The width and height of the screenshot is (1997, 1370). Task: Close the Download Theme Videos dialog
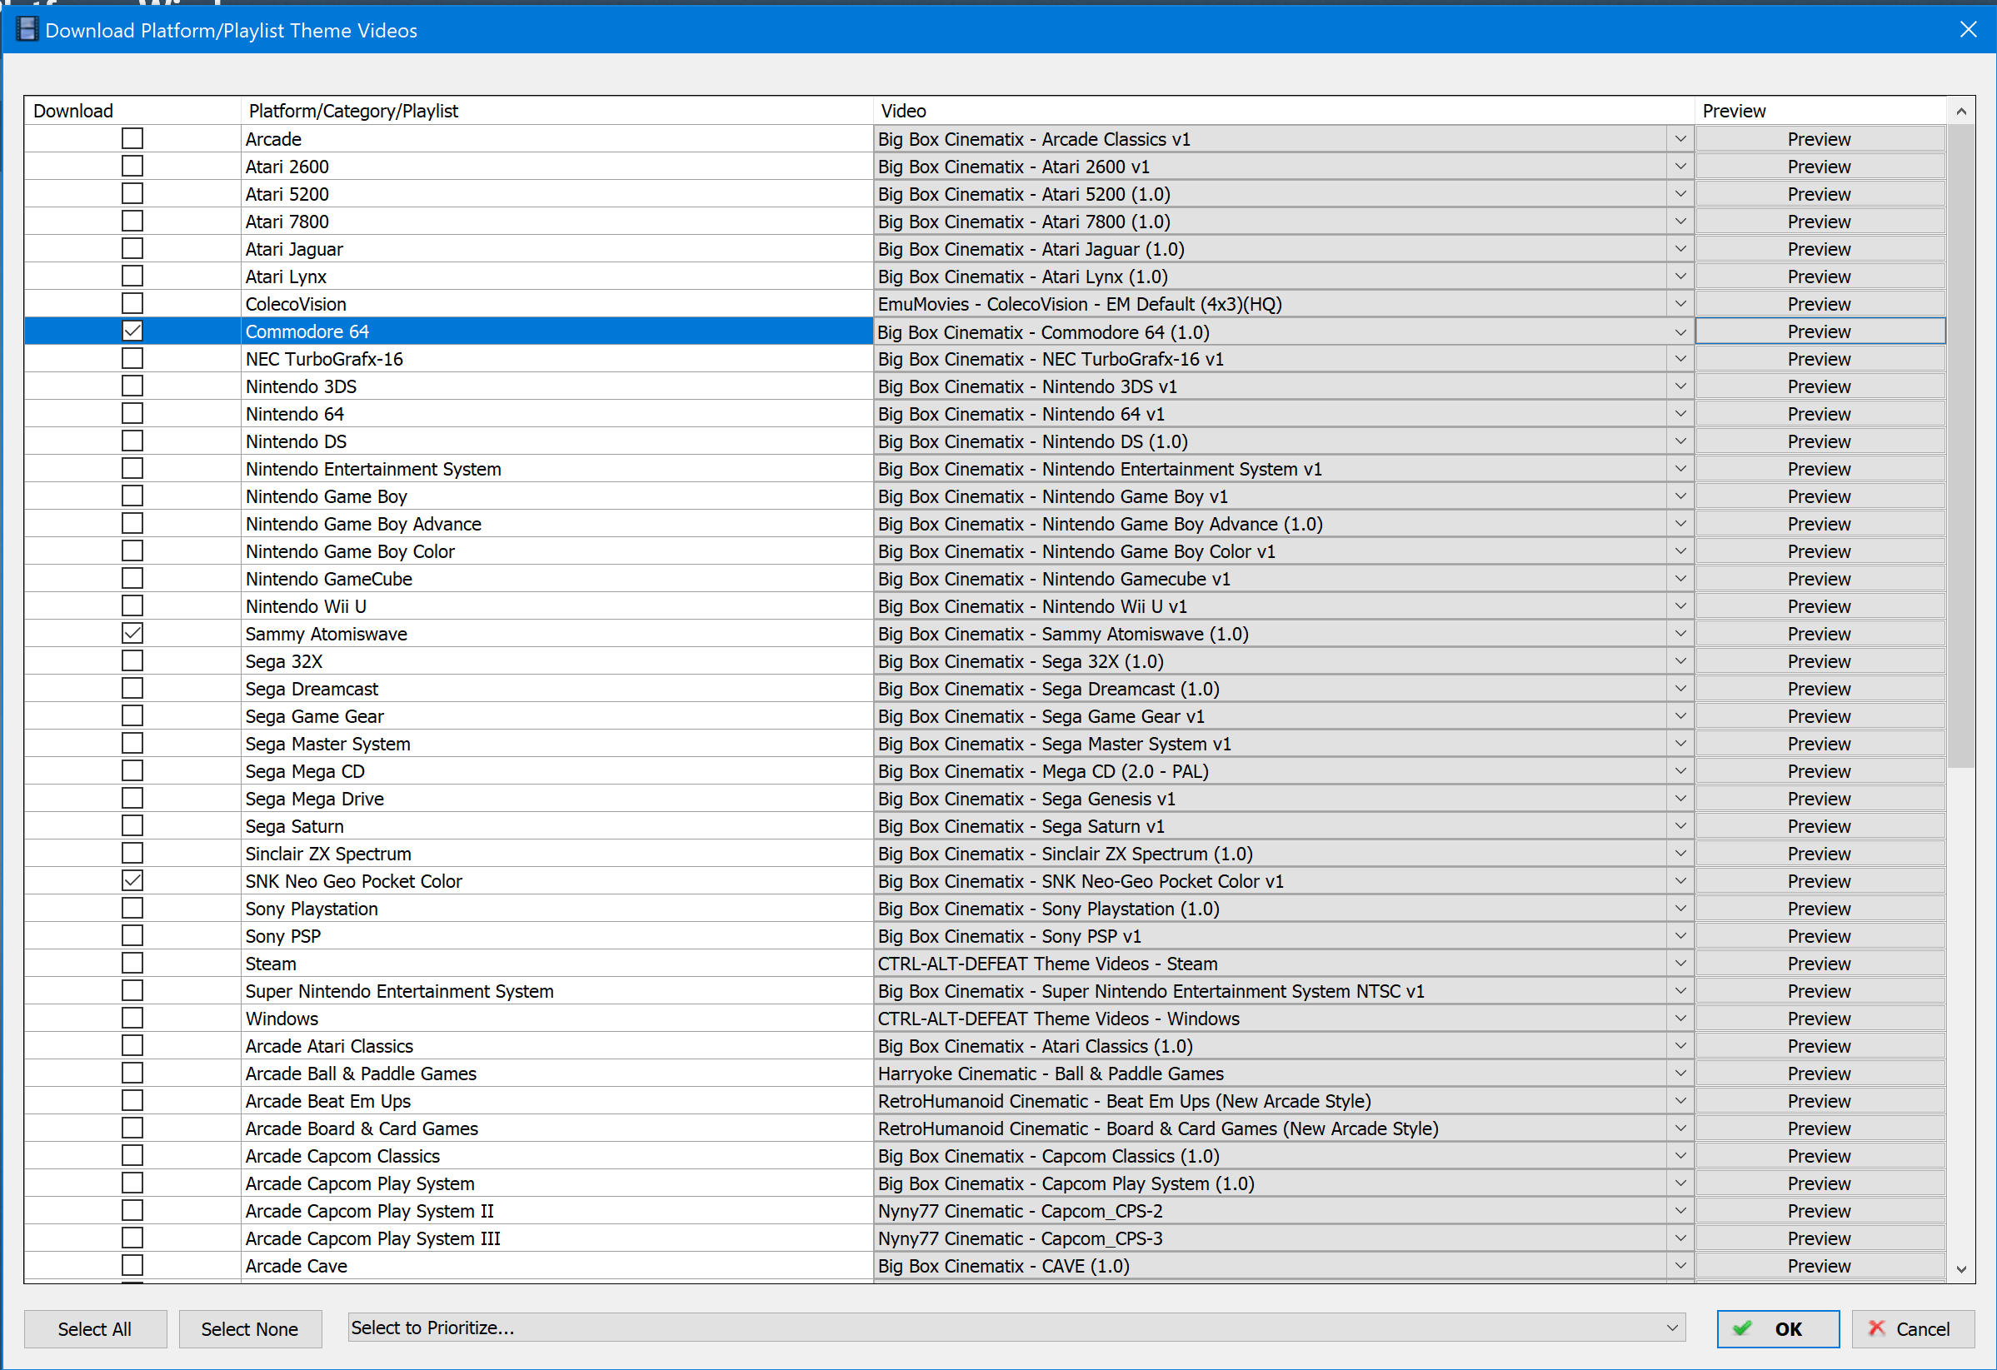point(1969,29)
